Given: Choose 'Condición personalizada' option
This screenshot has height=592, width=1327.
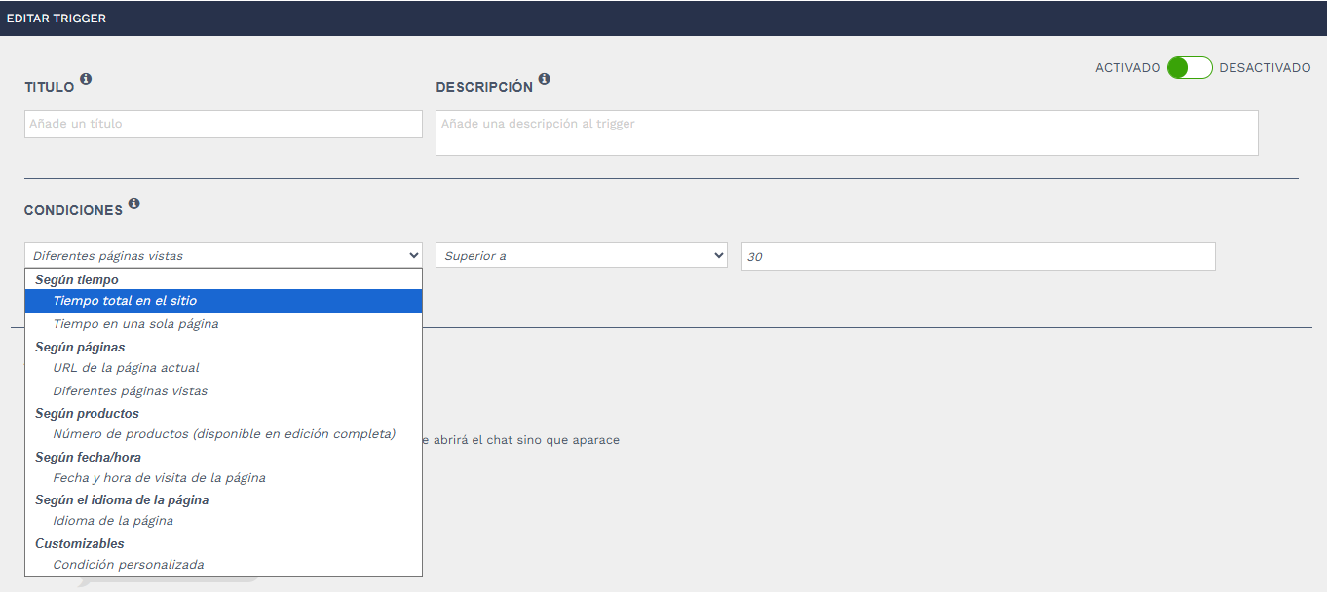Looking at the screenshot, I should (128, 565).
